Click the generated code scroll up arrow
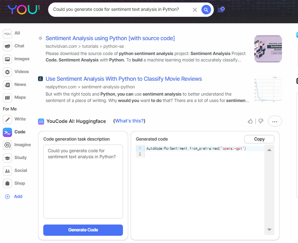The image size is (298, 243). [269, 150]
